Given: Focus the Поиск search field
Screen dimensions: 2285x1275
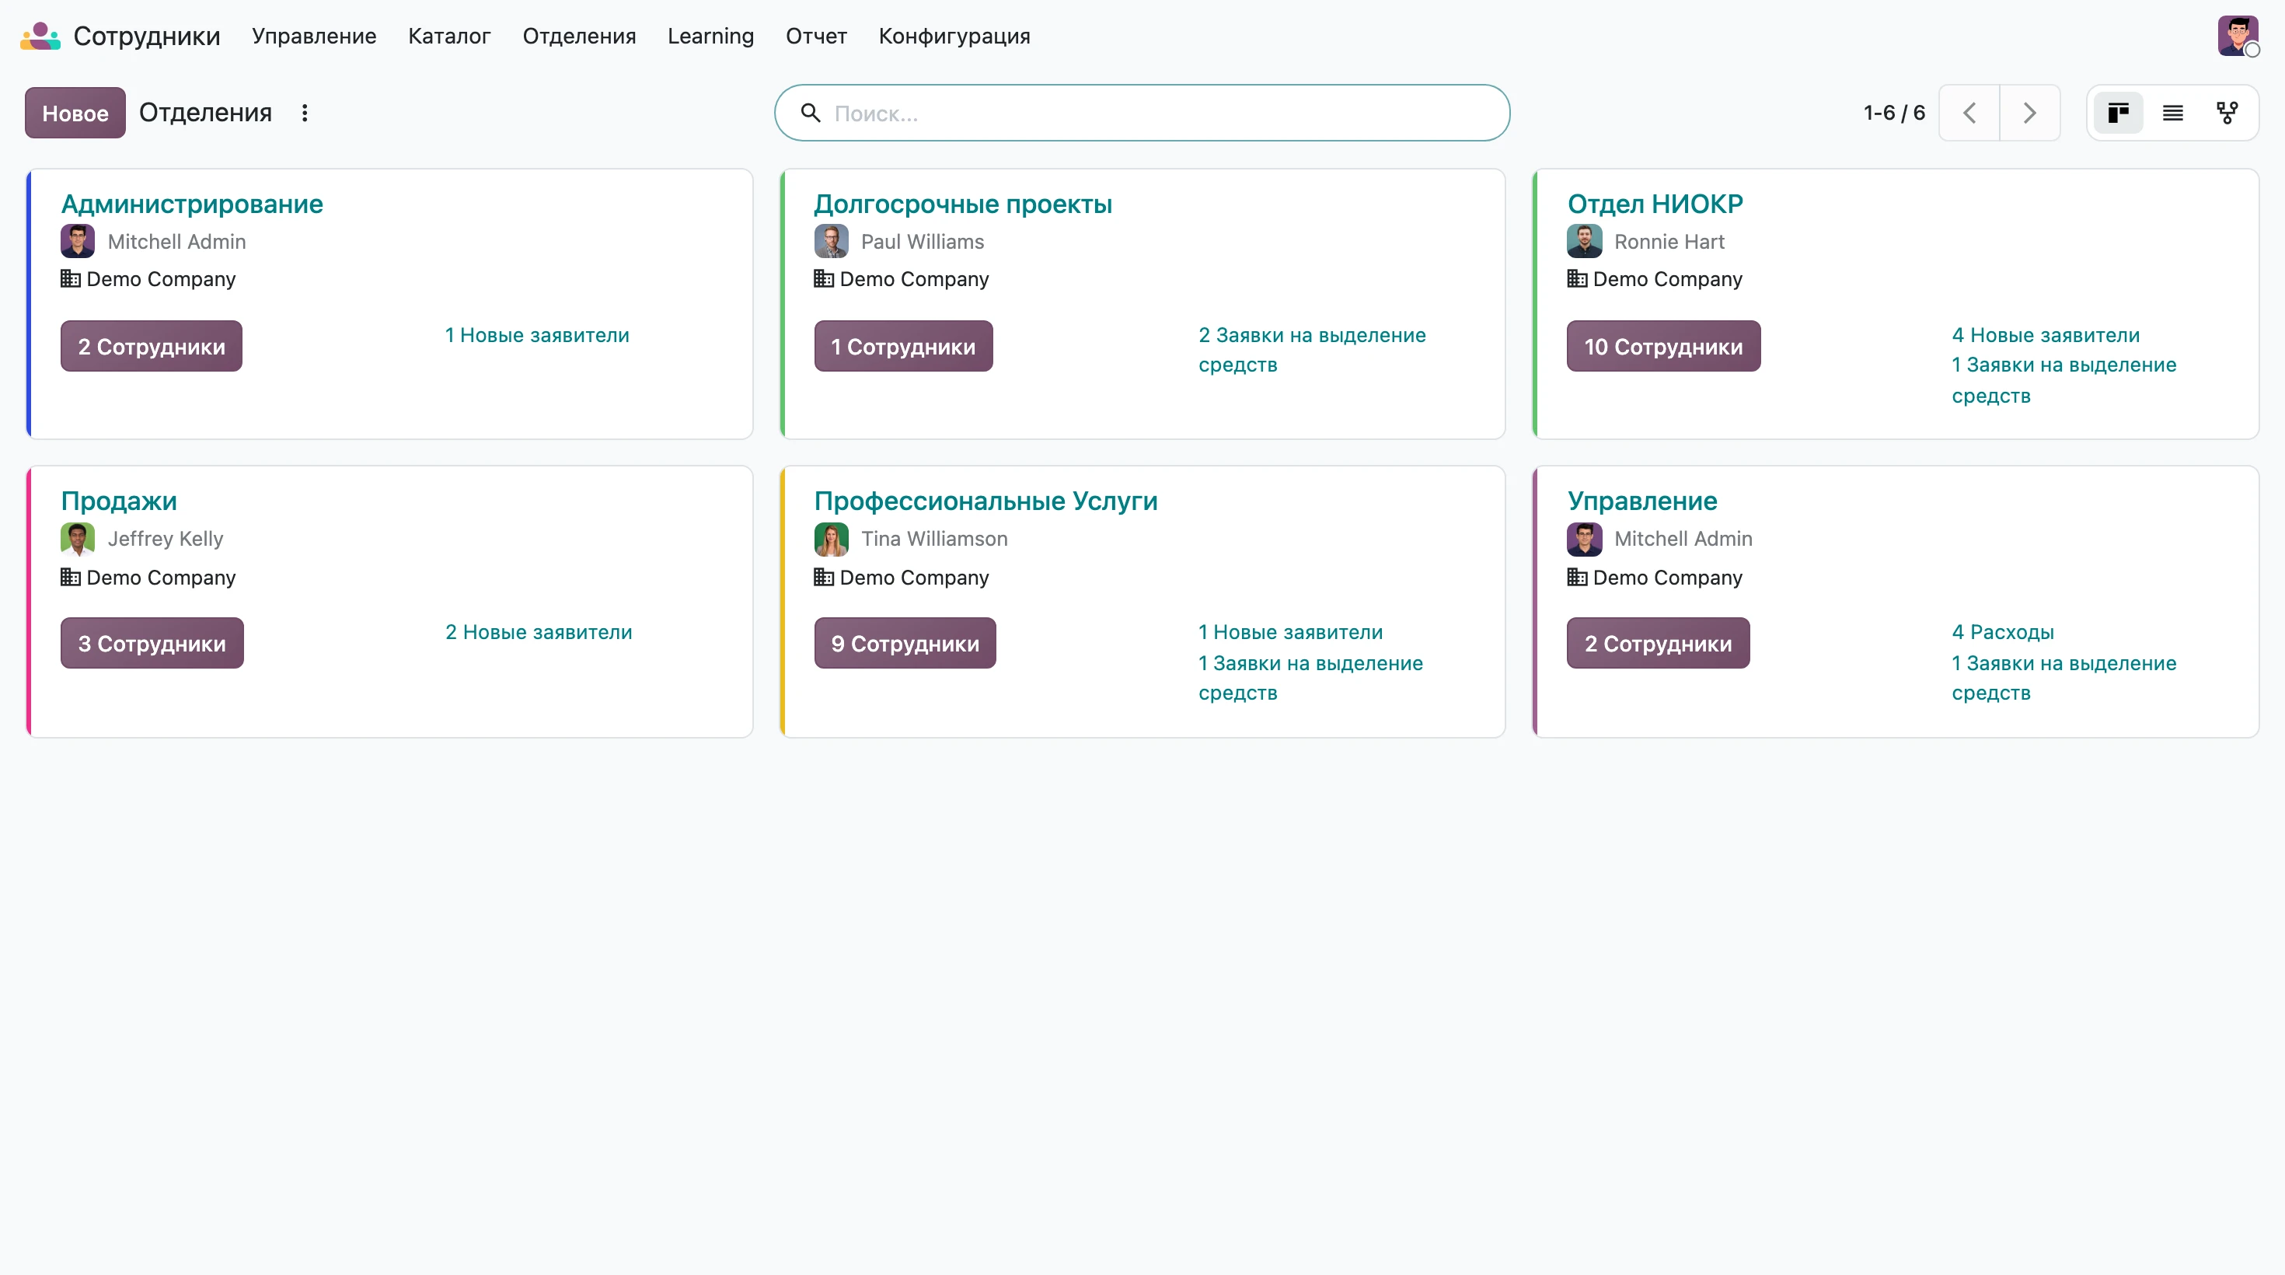Looking at the screenshot, I should pyautogui.click(x=1142, y=113).
